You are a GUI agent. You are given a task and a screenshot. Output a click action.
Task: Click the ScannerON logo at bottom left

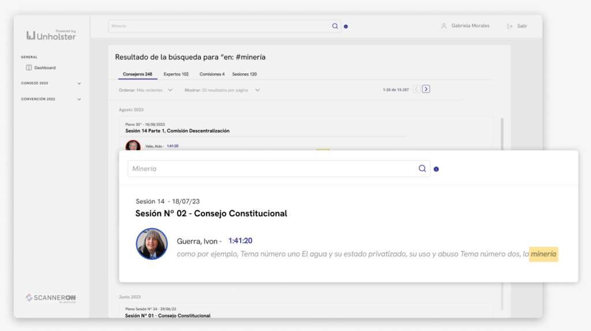[x=51, y=297]
